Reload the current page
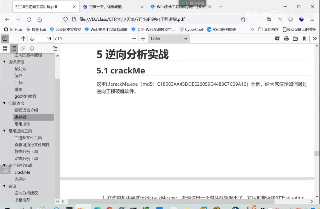 [x=29, y=19]
